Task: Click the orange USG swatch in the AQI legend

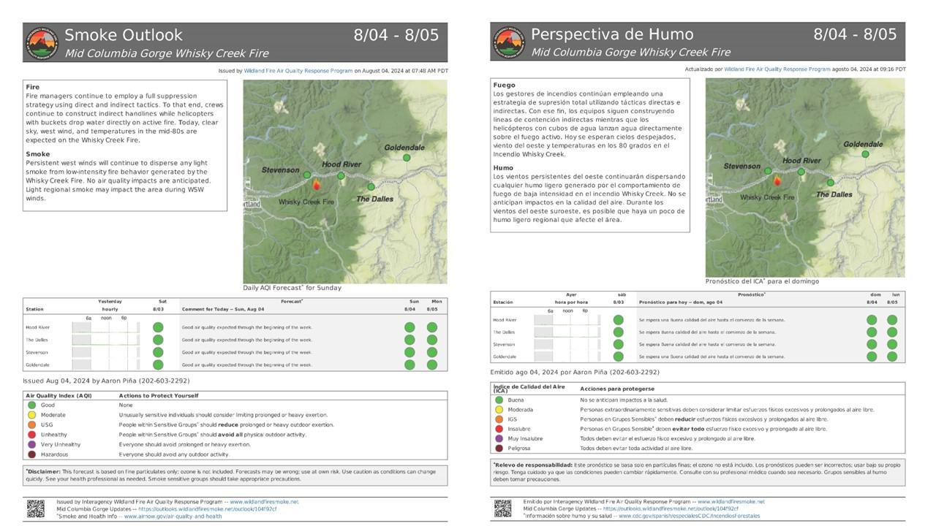Action: pyautogui.click(x=31, y=424)
